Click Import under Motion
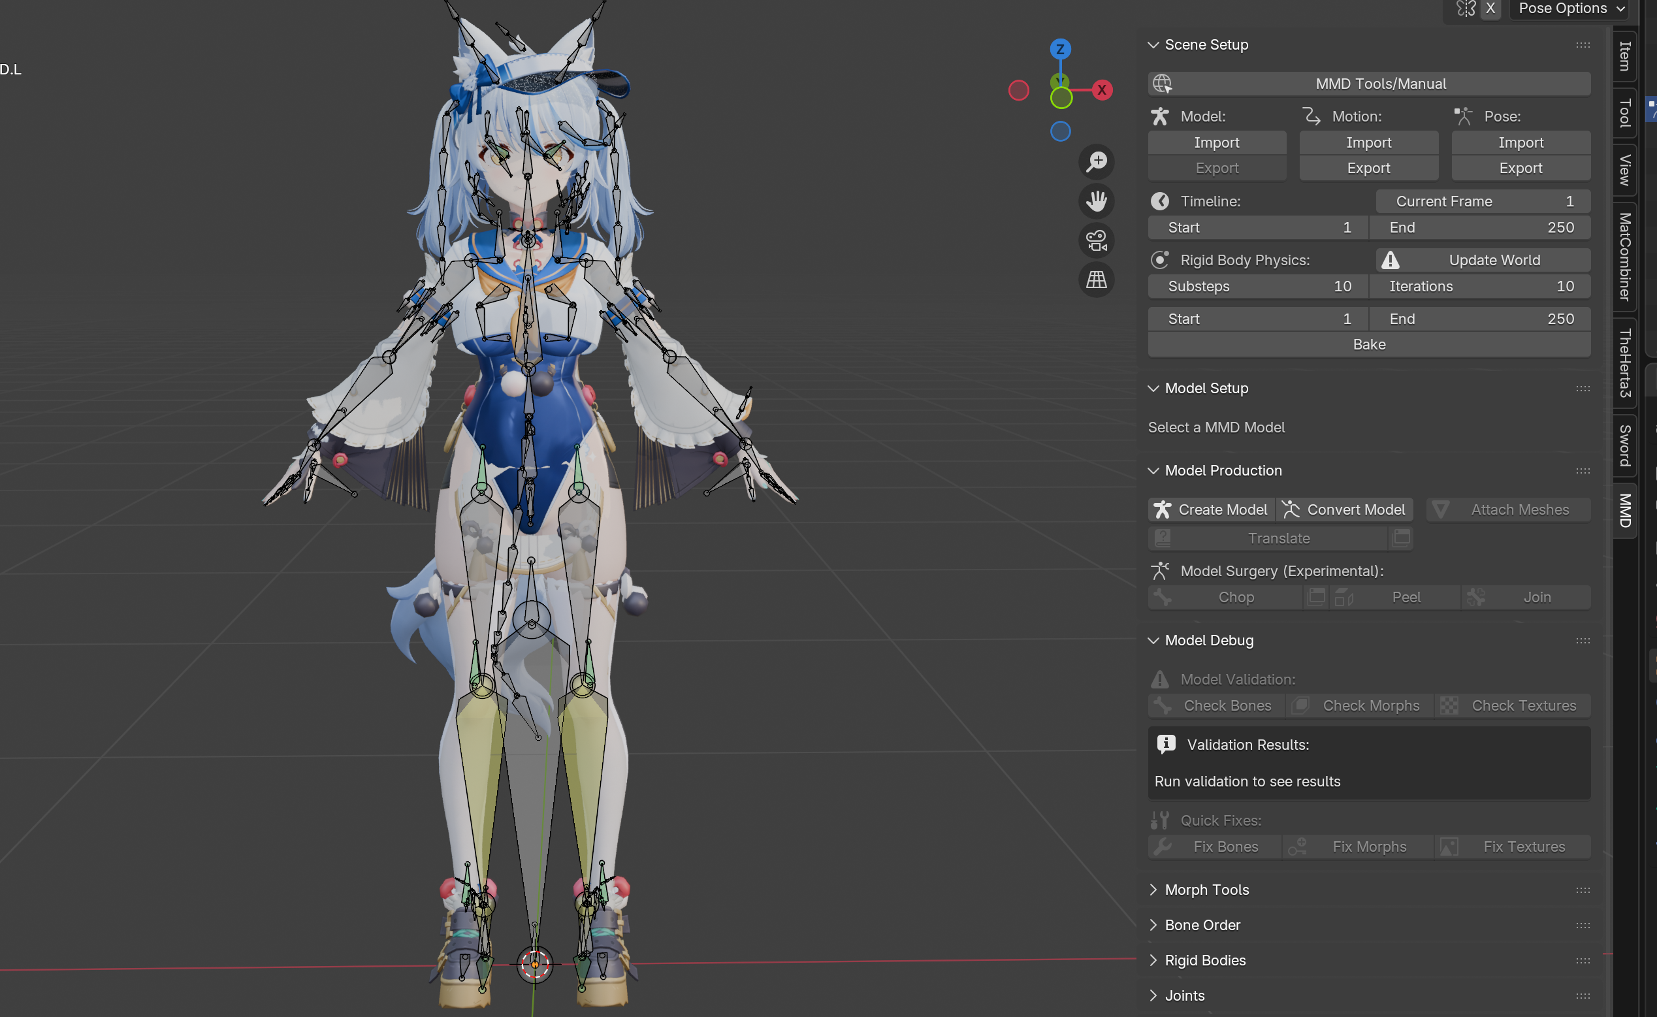The image size is (1657, 1017). [1368, 142]
